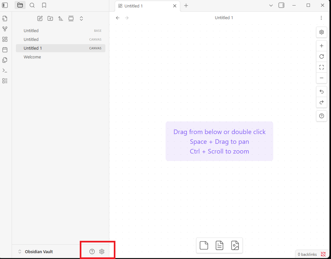
Task: Open the Welcome note in file list
Action: click(x=32, y=57)
